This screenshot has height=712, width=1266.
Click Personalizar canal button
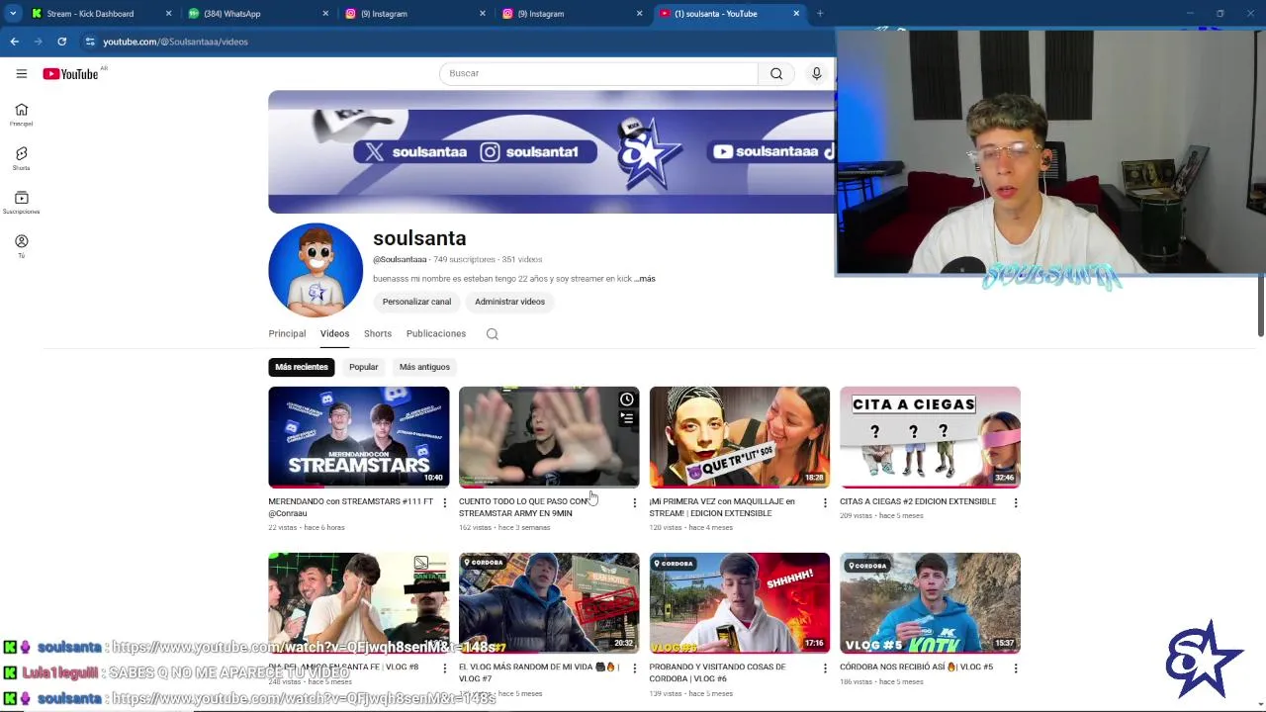click(416, 302)
